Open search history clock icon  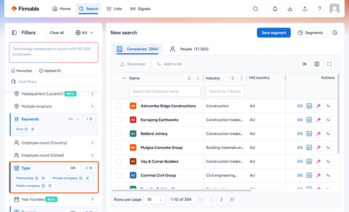(x=335, y=33)
